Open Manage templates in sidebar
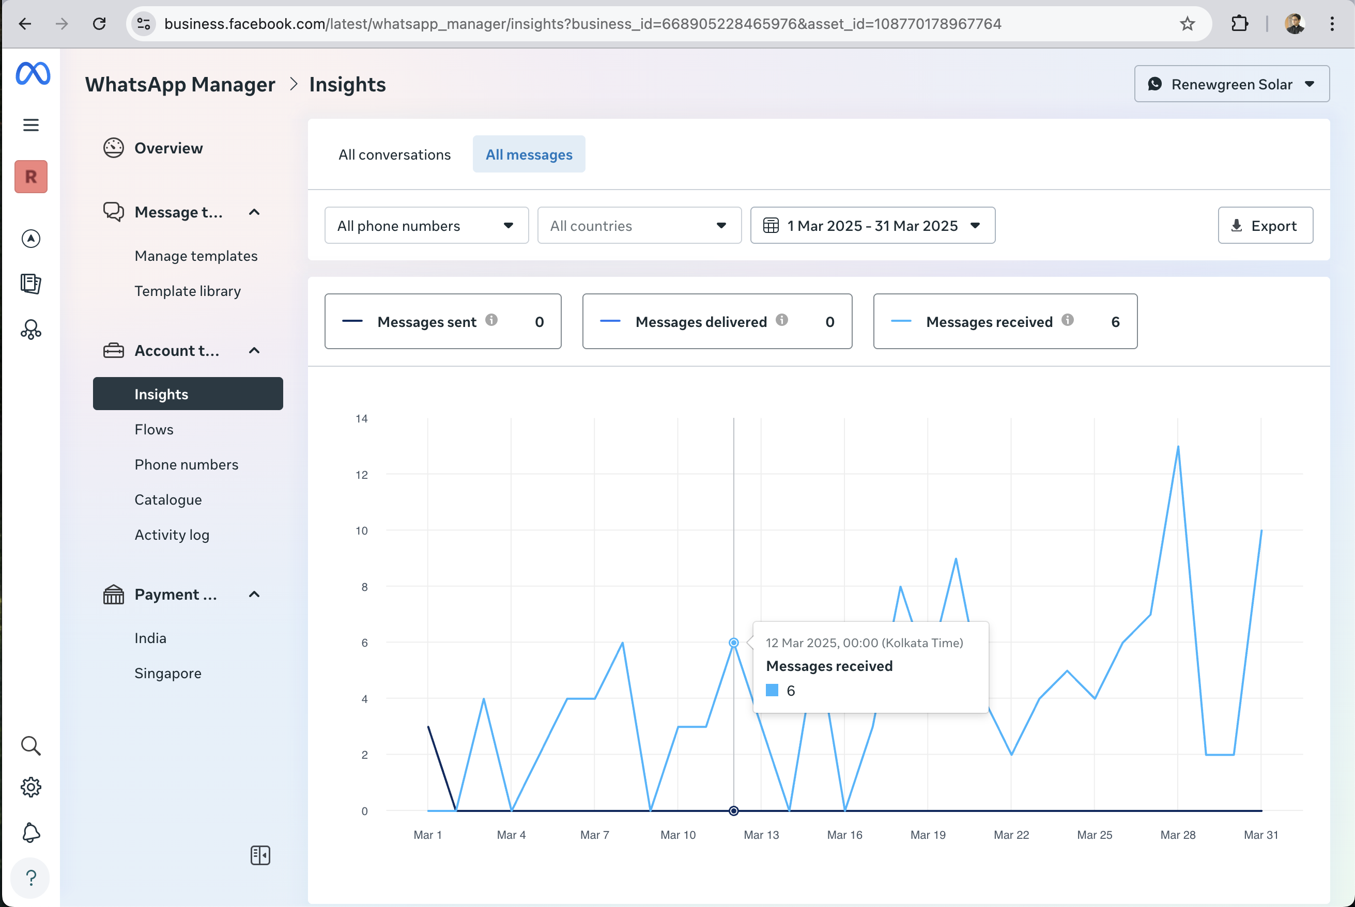Viewport: 1355px width, 907px height. [x=196, y=256]
